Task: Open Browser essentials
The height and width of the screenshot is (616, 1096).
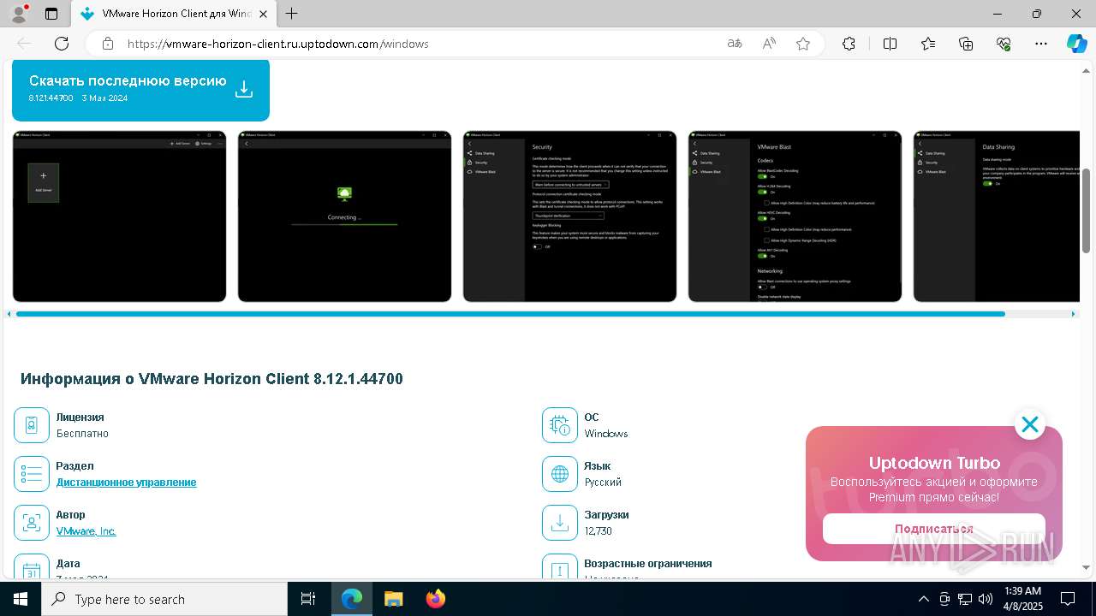Action: [x=1004, y=44]
